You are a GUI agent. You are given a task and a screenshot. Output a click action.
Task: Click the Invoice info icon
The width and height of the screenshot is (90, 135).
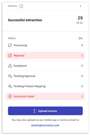tap(21, 6)
